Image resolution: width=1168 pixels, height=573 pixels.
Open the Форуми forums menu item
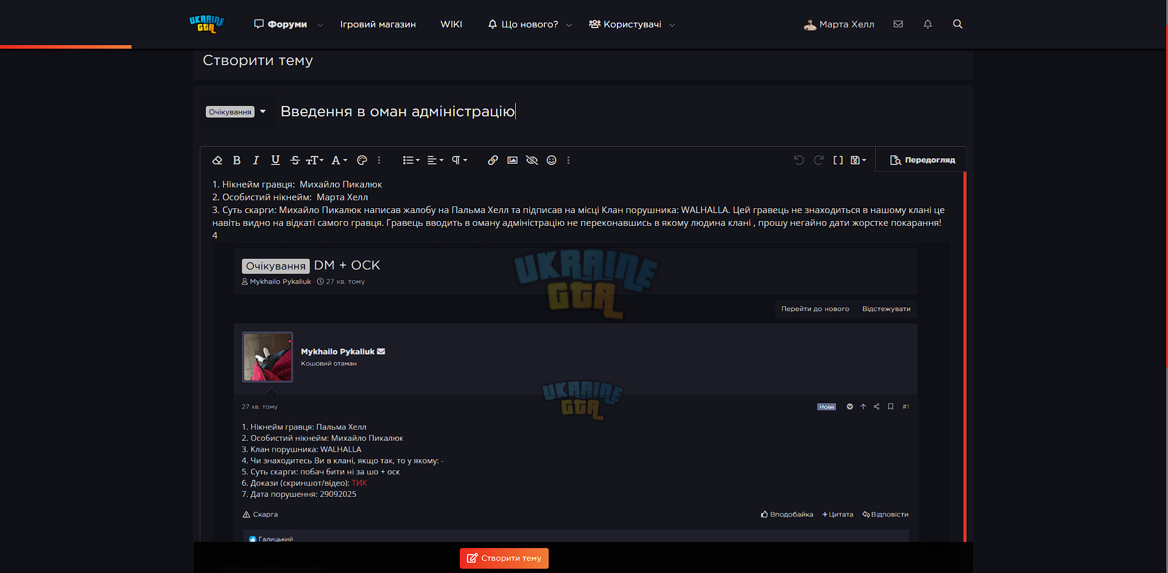click(280, 24)
